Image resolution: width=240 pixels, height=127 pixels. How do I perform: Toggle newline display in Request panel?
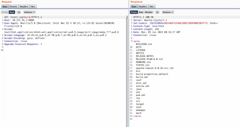click(x=19, y=12)
